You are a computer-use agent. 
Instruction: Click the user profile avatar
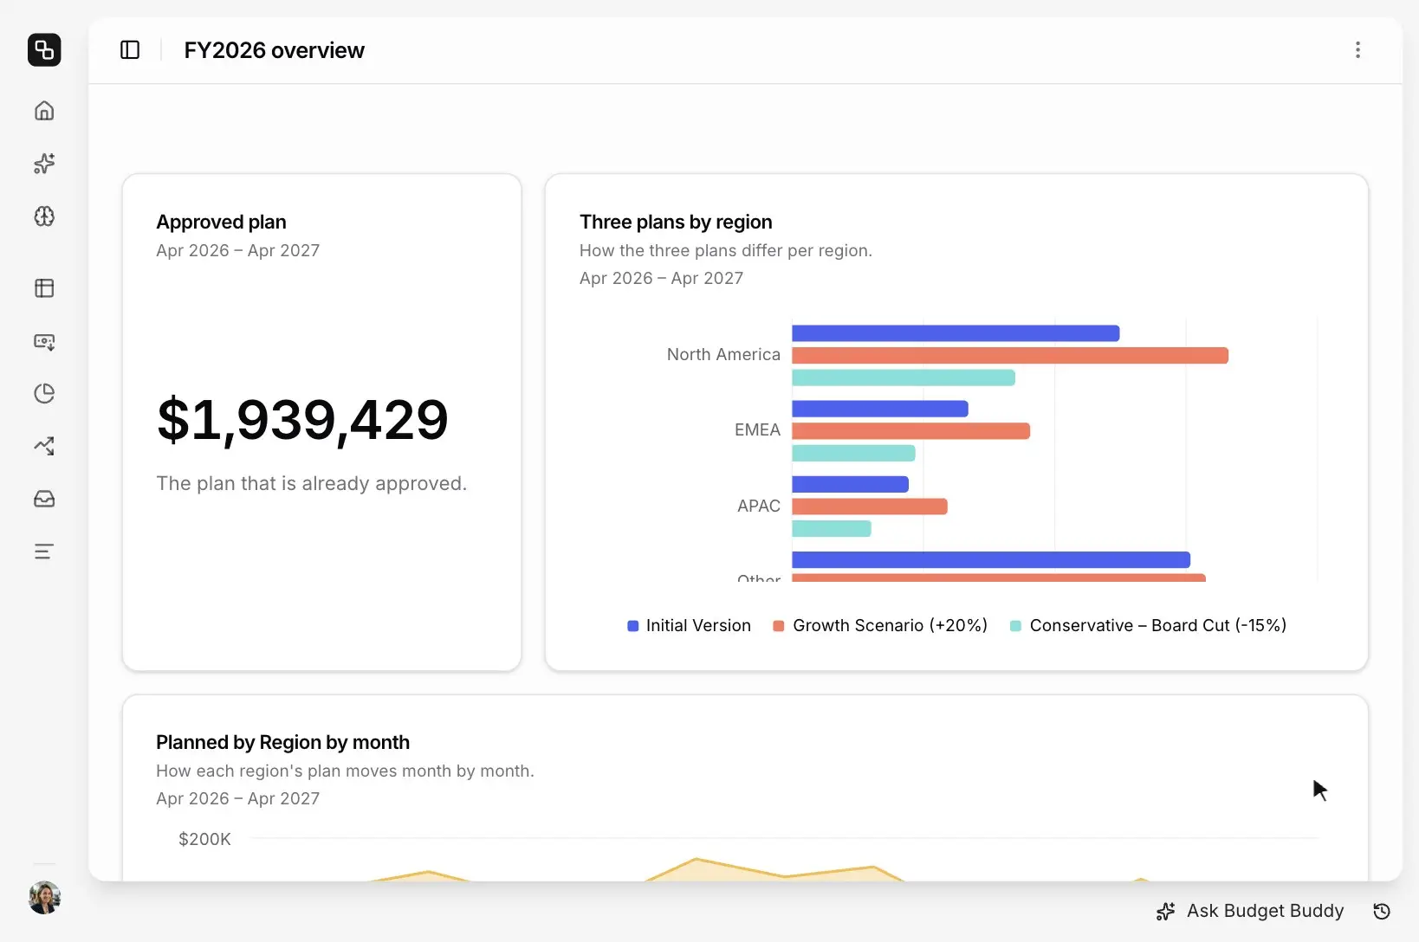tap(44, 898)
